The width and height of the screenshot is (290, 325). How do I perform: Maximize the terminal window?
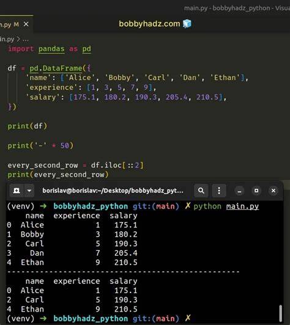[256, 191]
